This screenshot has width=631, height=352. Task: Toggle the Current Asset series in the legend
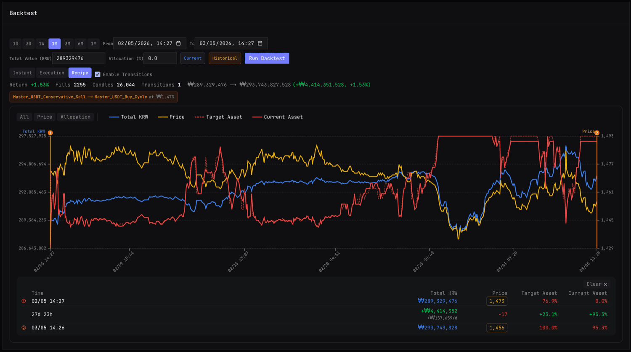click(x=277, y=117)
